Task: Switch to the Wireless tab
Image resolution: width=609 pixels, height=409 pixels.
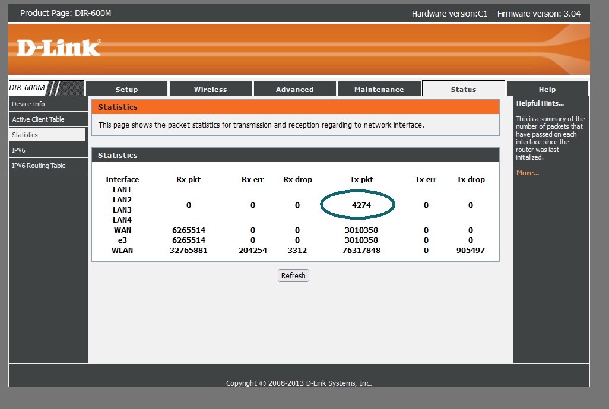Action: pos(211,89)
